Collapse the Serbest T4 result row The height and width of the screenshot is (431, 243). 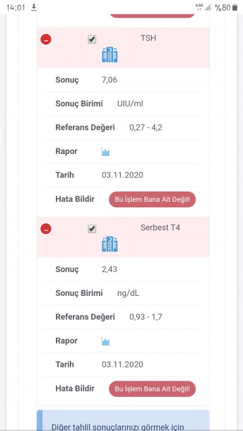click(x=46, y=229)
